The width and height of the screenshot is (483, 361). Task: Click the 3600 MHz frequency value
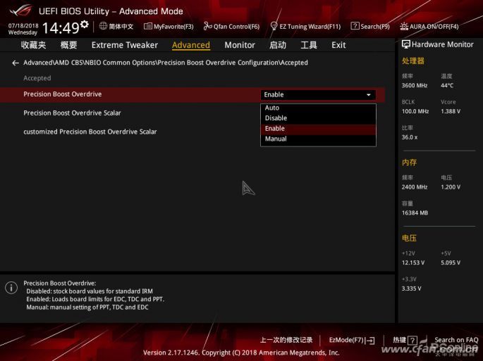click(415, 85)
